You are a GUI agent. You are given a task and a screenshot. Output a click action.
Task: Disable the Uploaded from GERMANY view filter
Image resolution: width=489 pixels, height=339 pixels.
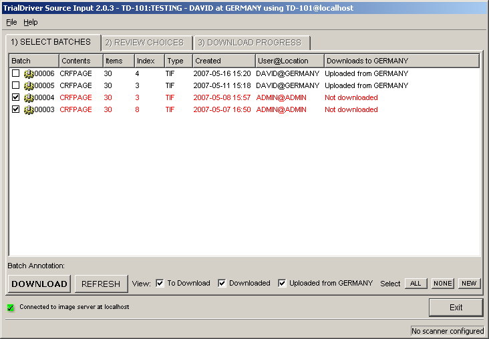coord(282,284)
